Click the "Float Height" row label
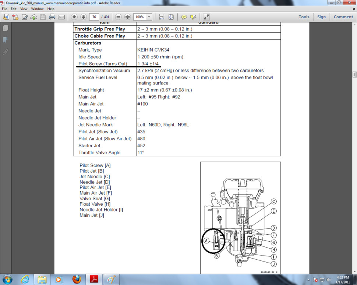 91,90
